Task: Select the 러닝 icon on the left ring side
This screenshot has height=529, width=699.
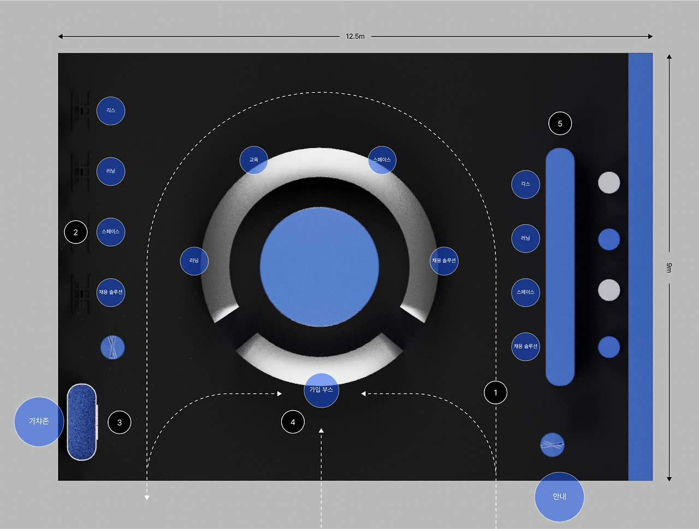Action: tap(194, 261)
